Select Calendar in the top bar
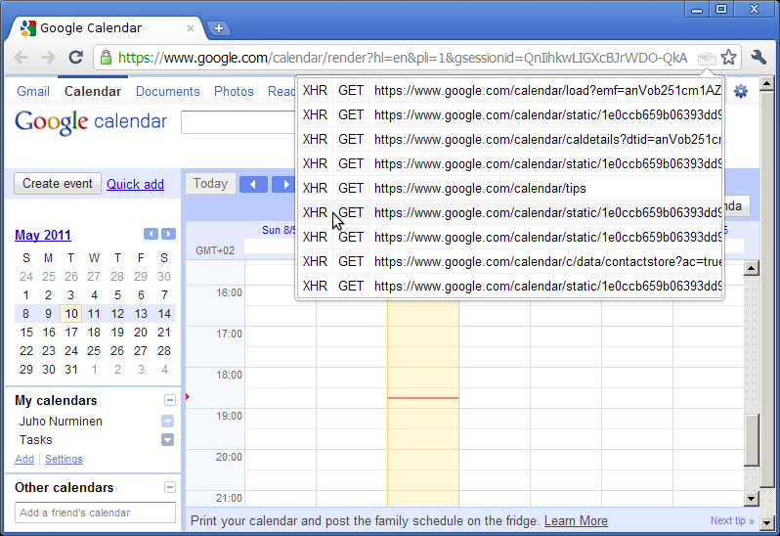780x536 pixels. [x=93, y=92]
